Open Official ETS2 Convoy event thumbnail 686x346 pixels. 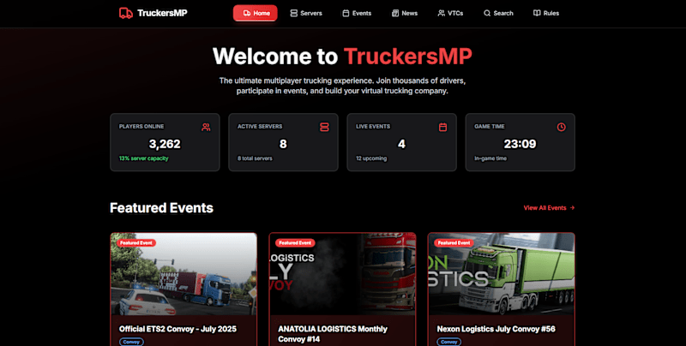coord(184,274)
